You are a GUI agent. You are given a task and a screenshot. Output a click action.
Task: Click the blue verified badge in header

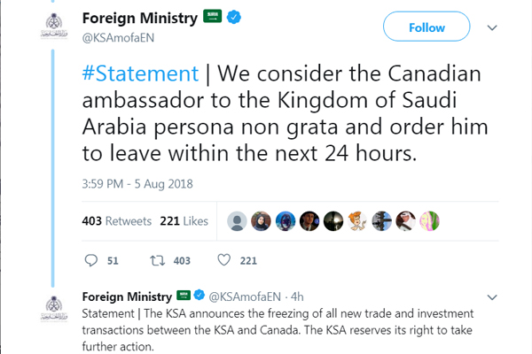(x=232, y=17)
